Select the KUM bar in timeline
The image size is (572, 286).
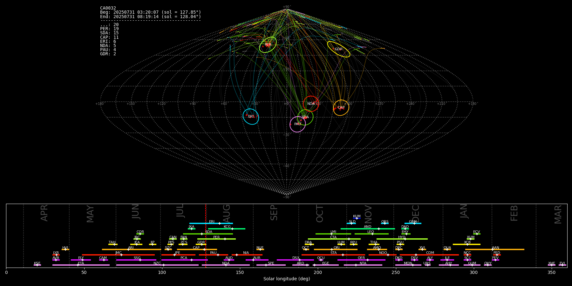tap(357, 218)
